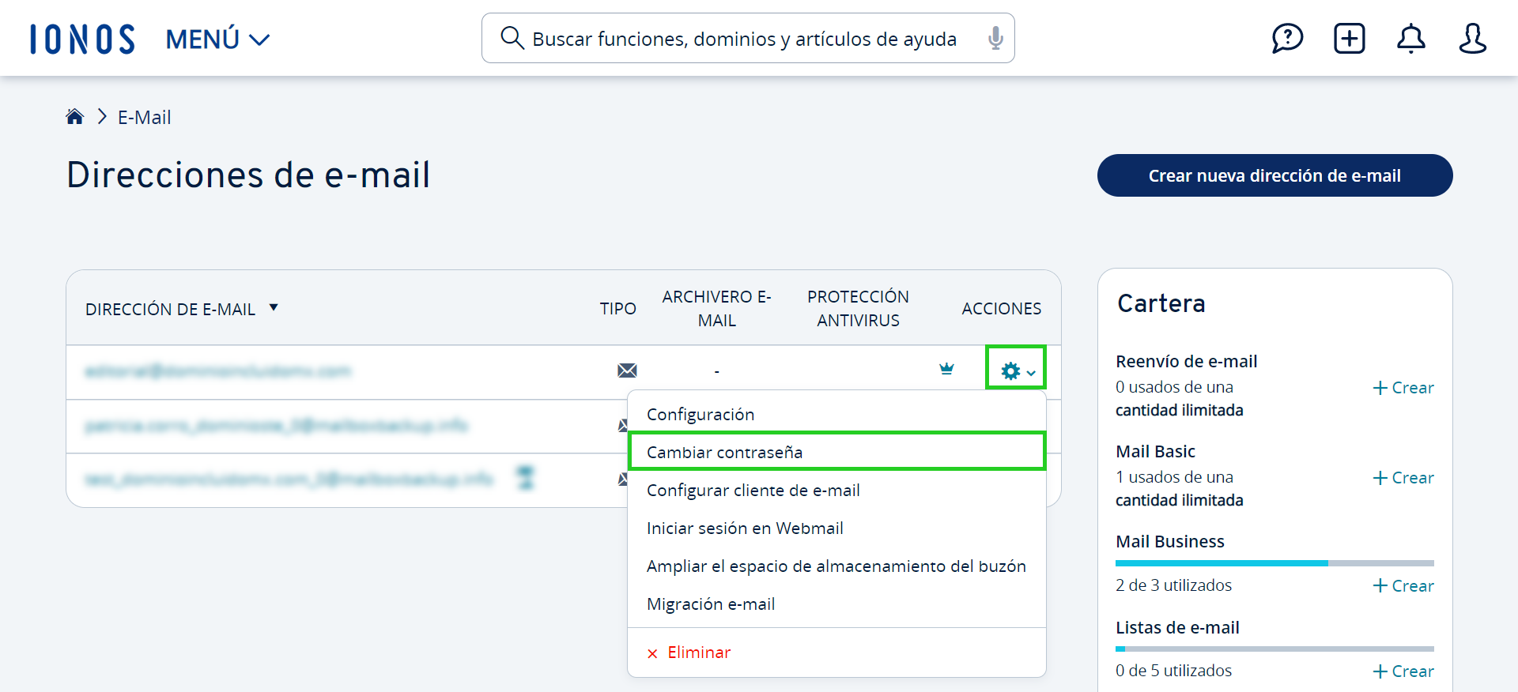Open the gear actions dropdown in first row
This screenshot has height=692, width=1518.
click(1016, 370)
